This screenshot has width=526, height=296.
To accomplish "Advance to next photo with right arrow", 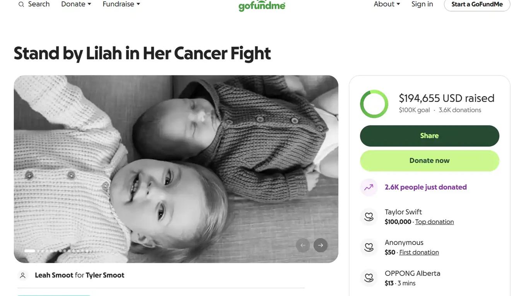I will pos(321,245).
